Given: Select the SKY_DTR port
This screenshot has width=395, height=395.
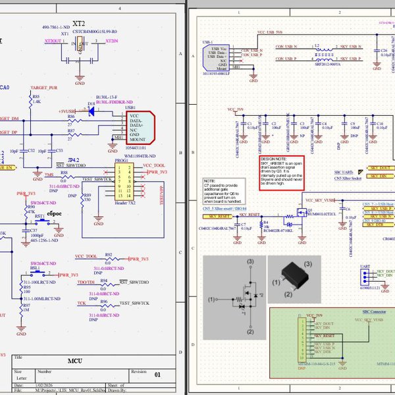Looking at the screenshot, I should [379, 224].
